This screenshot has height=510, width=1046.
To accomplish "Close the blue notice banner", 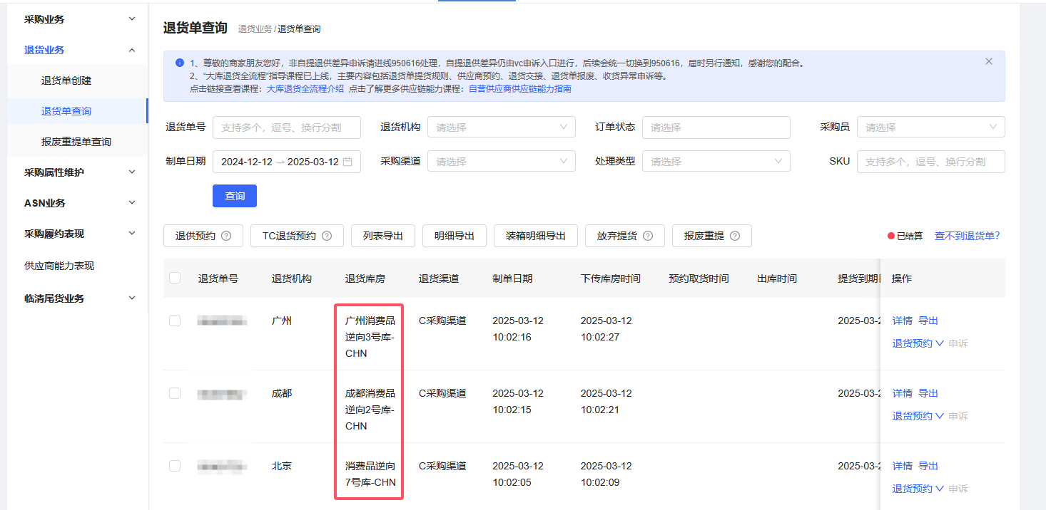I will click(x=988, y=62).
